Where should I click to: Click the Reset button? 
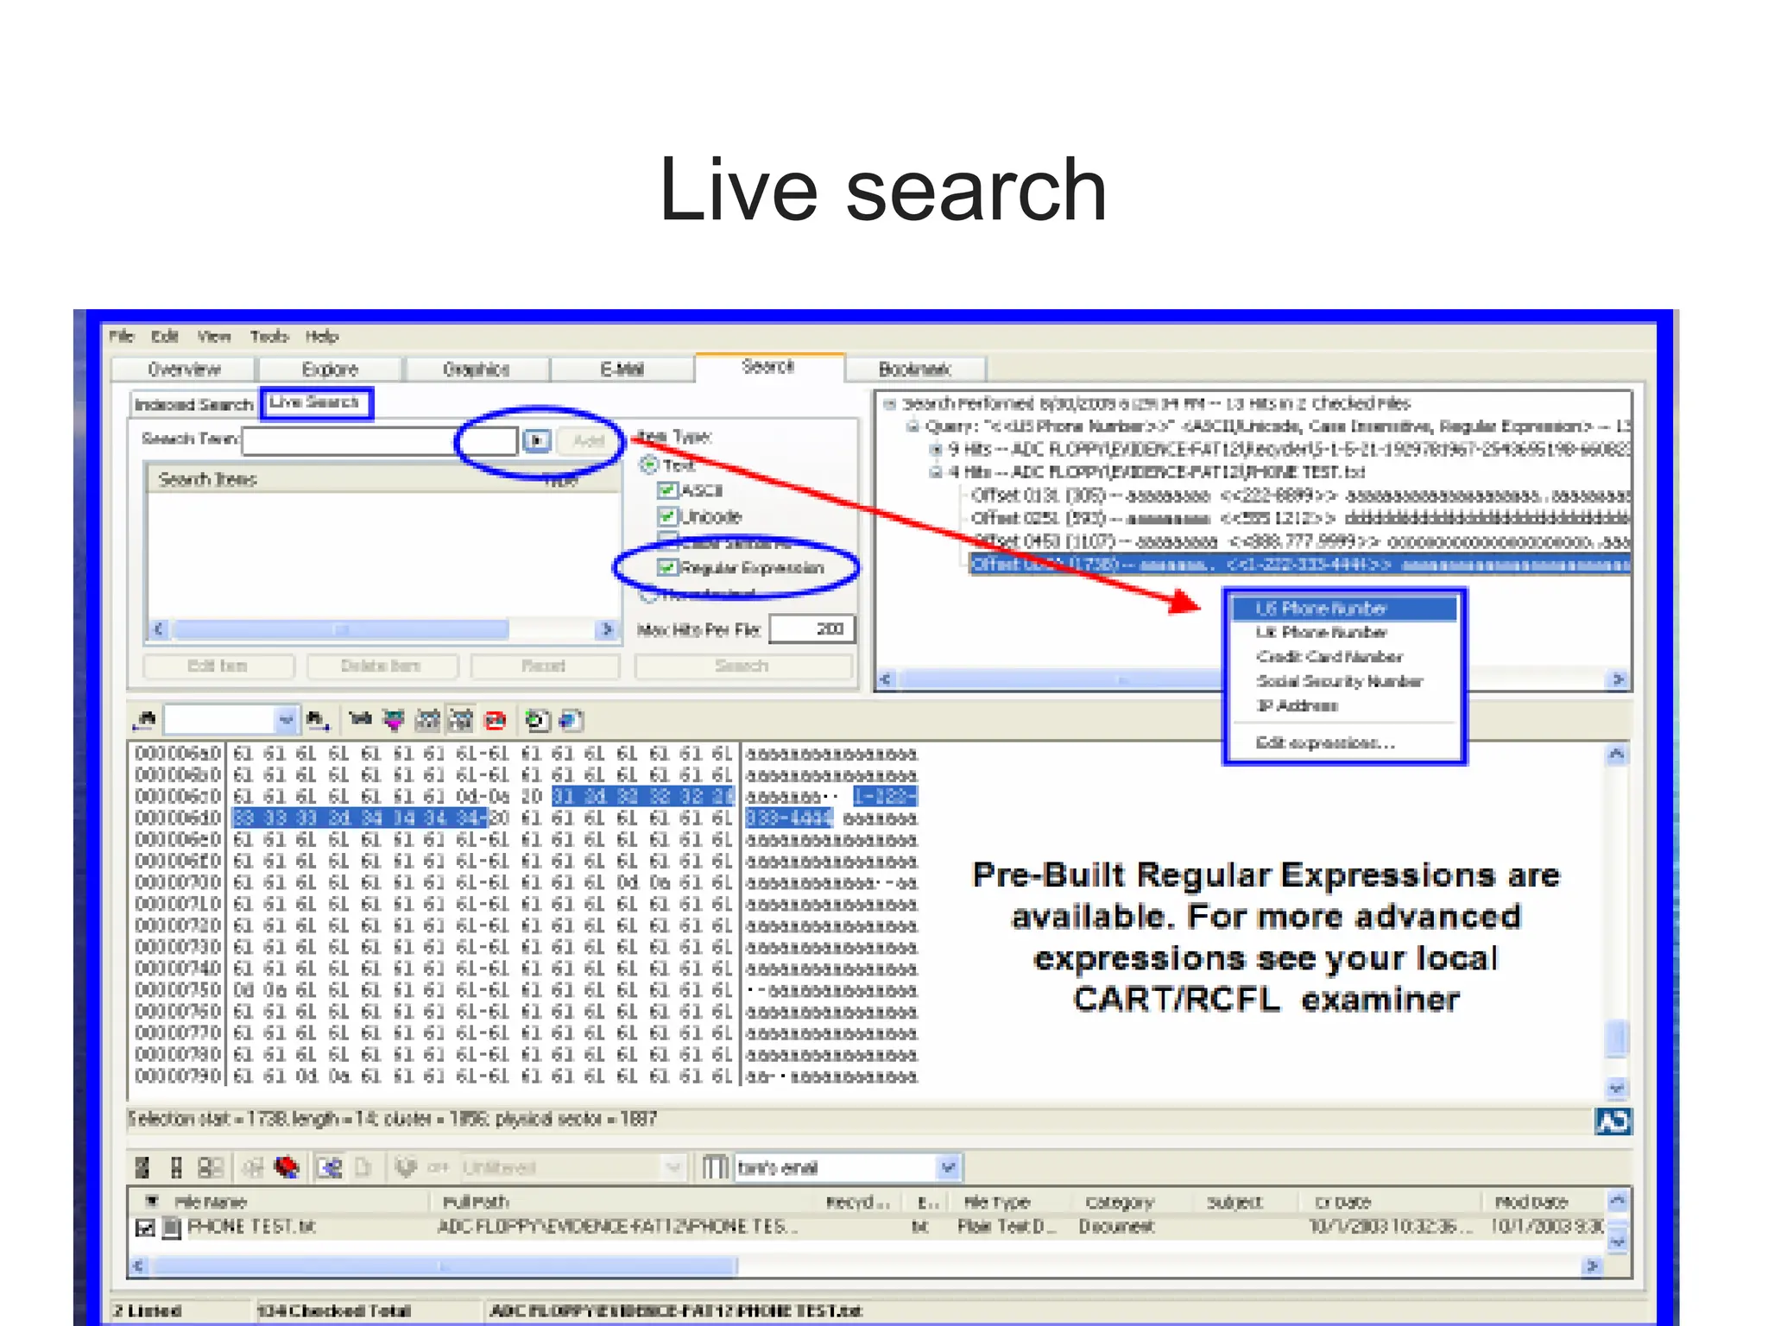click(x=544, y=666)
